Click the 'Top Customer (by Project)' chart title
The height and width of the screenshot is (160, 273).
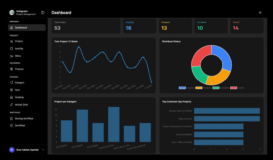point(177,102)
